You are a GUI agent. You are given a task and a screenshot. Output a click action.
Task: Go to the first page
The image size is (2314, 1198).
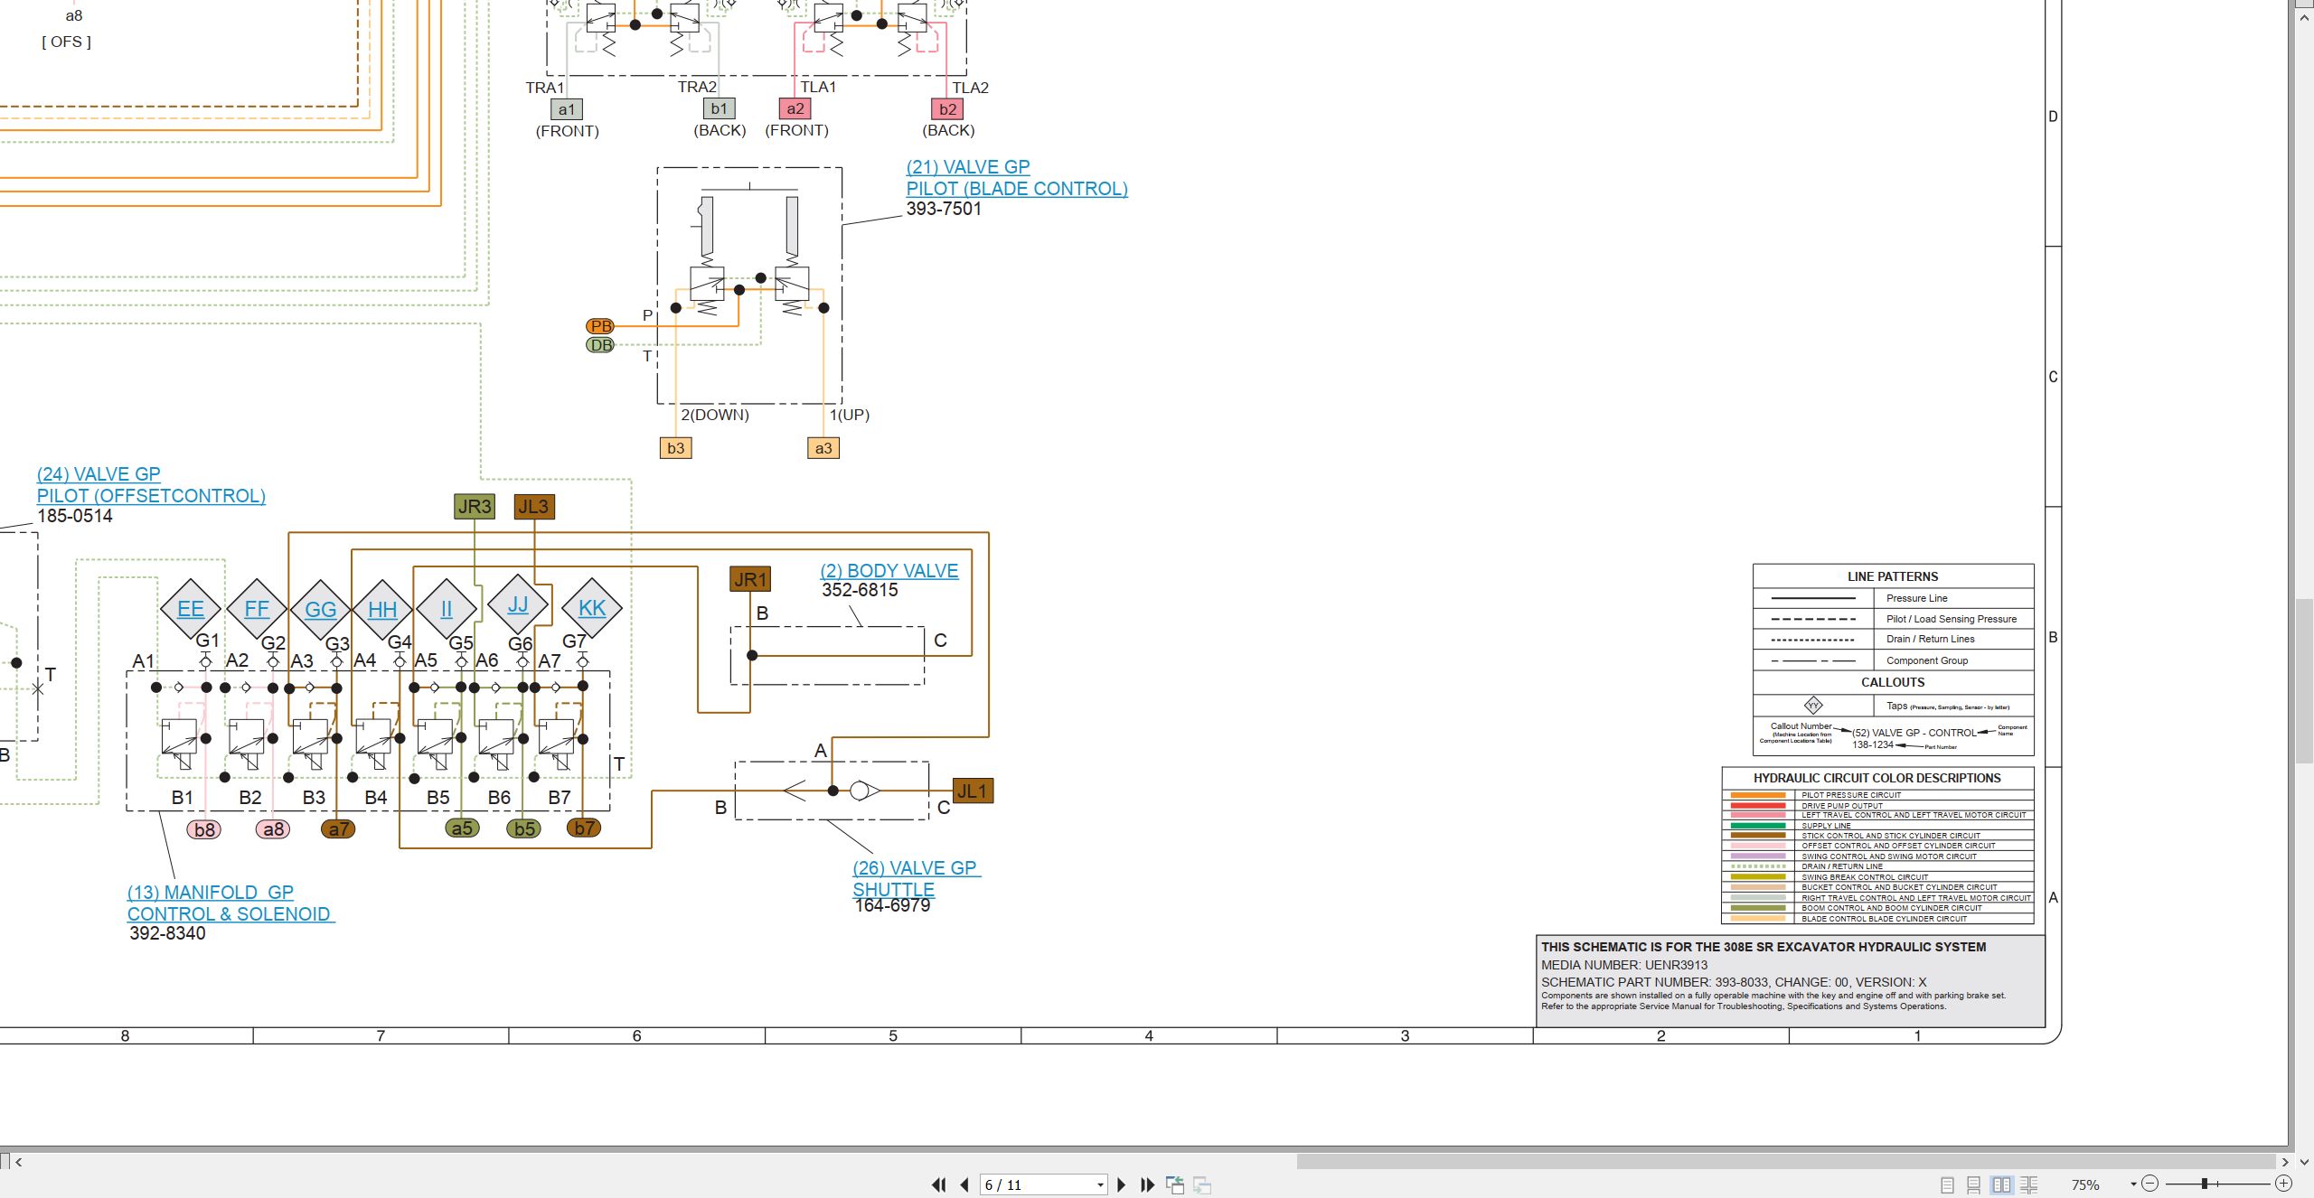(x=939, y=1184)
